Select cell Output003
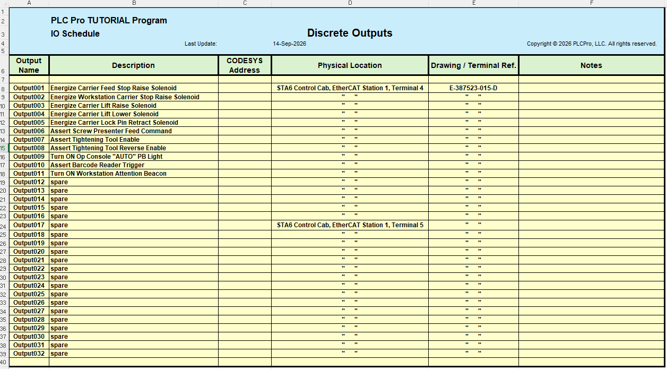667x369 pixels. click(x=29, y=106)
